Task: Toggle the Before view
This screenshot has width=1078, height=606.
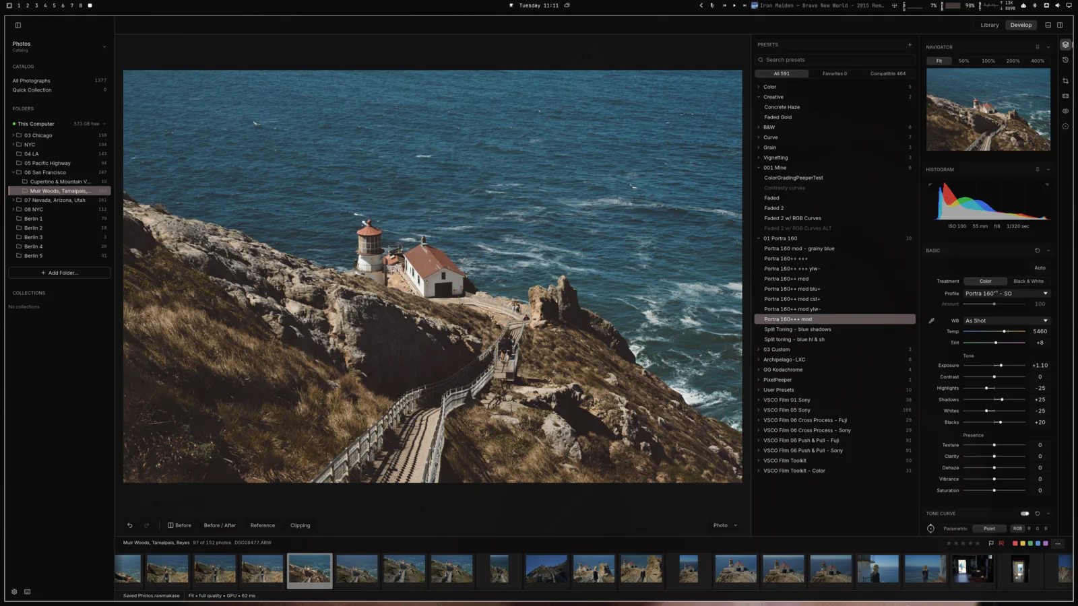Action: point(179,525)
